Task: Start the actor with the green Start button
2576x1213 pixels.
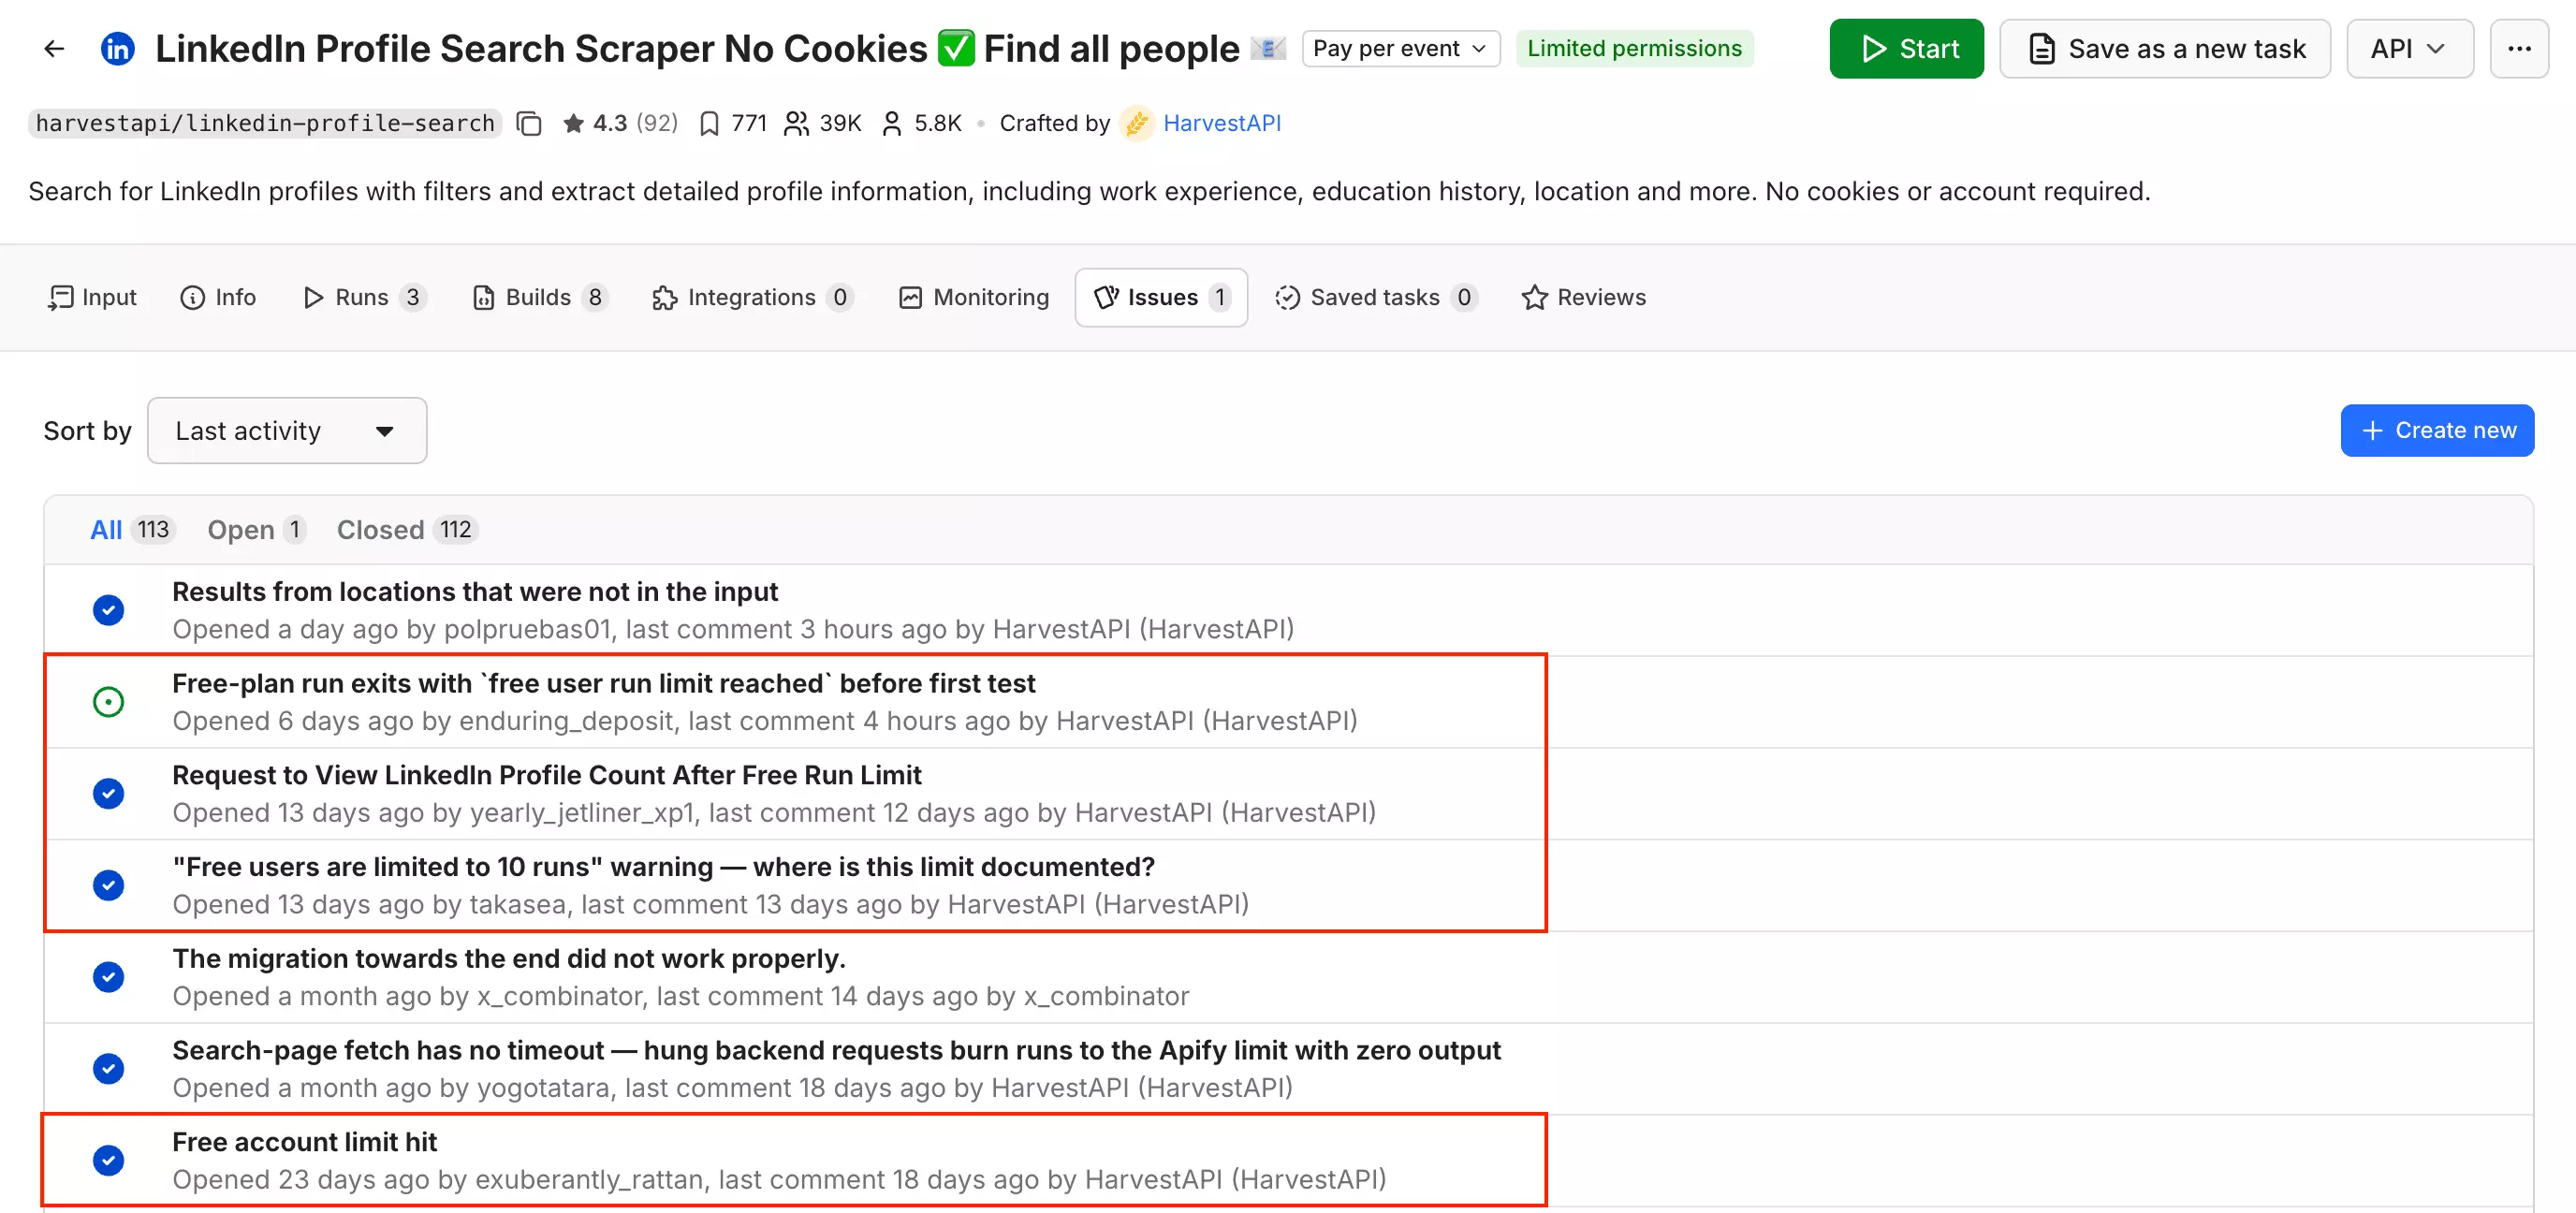Action: coord(1906,48)
